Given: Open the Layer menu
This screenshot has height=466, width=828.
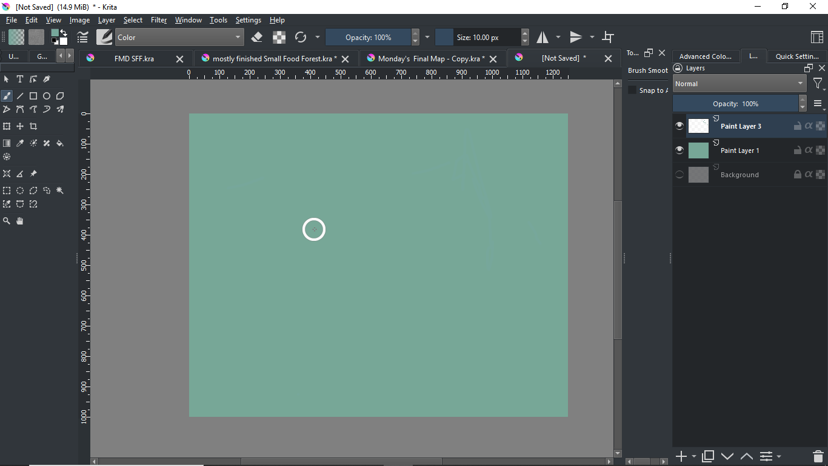Looking at the screenshot, I should 107,20.
